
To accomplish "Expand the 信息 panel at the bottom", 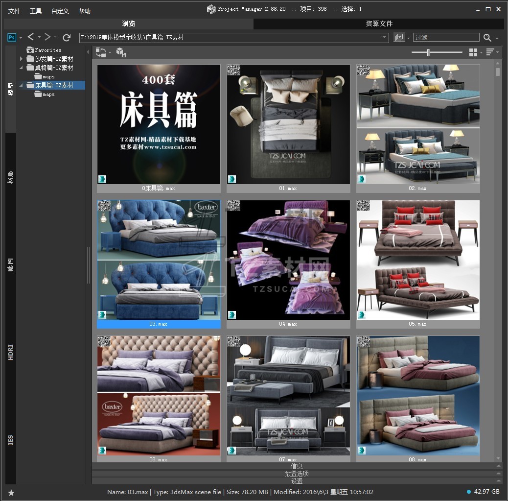I will pyautogui.click(x=297, y=466).
